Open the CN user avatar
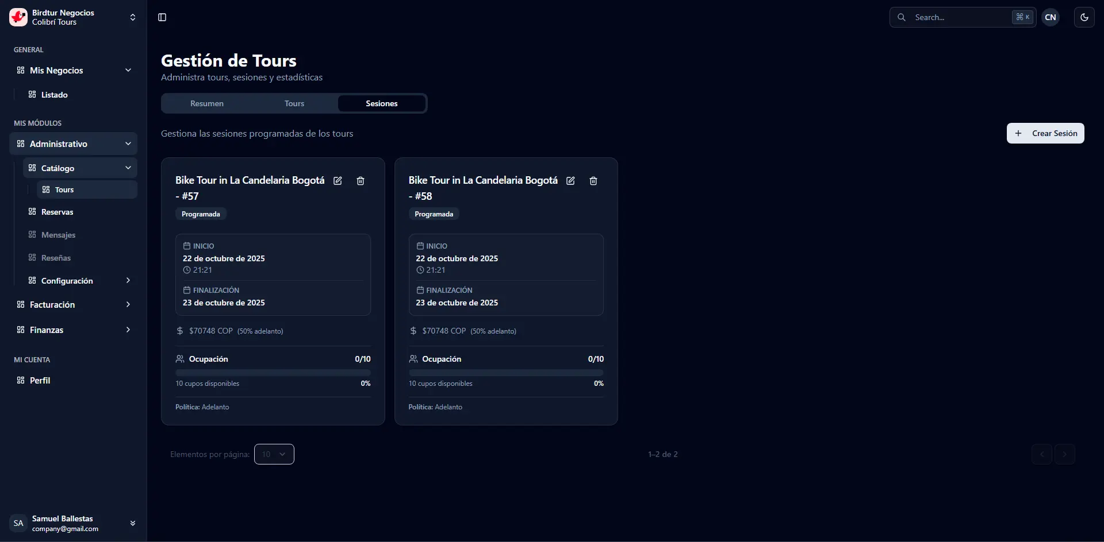Viewport: 1104px width, 542px height. click(1050, 17)
